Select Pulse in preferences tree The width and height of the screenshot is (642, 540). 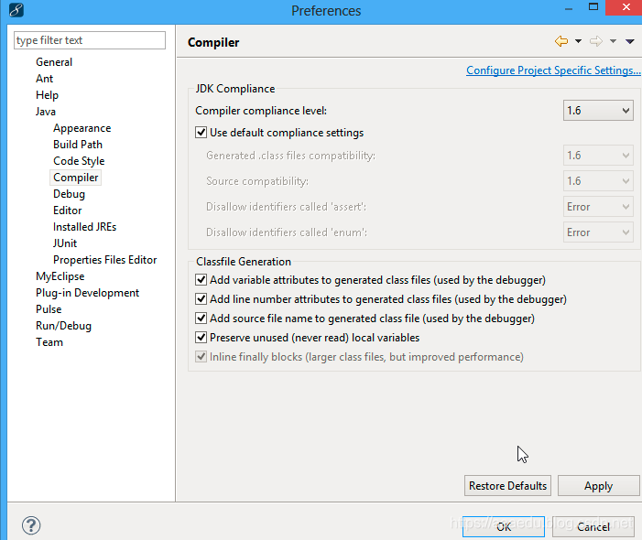[x=49, y=309]
